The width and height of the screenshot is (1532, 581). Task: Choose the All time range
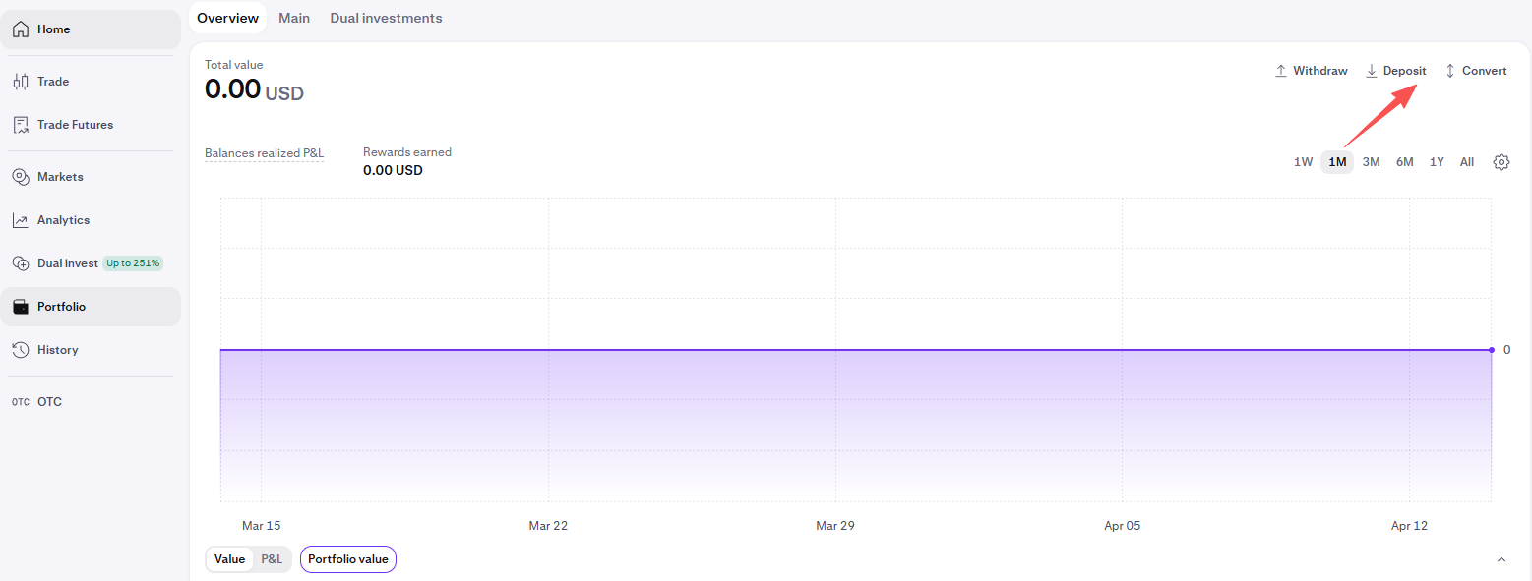(1466, 161)
